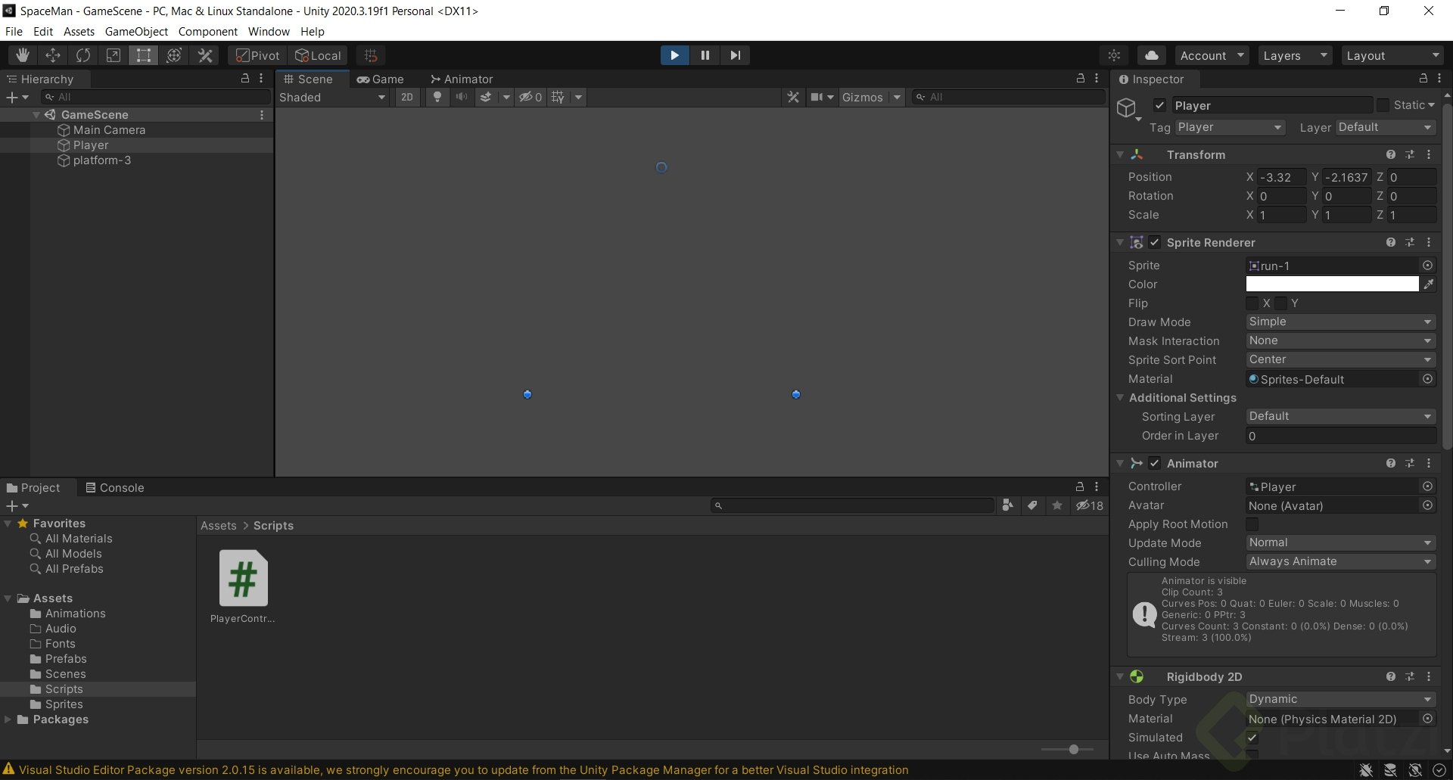Open the Custom Editor Tools menu
The height and width of the screenshot is (780, 1453).
204,54
